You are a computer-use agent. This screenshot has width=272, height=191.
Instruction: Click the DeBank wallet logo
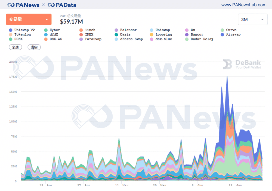[242, 64]
